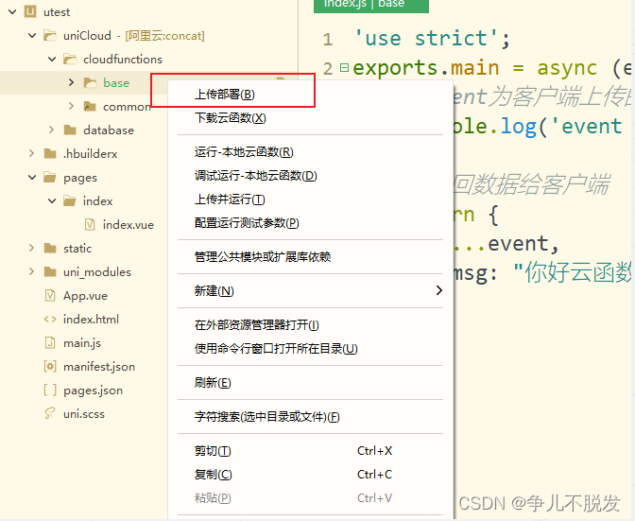
Task: Expand the .hbuilderx folder
Action: point(31,153)
